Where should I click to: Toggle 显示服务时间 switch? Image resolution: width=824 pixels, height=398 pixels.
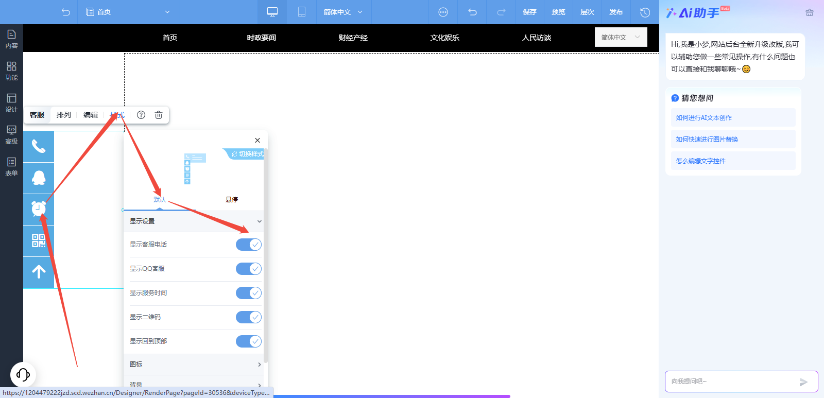(x=249, y=293)
